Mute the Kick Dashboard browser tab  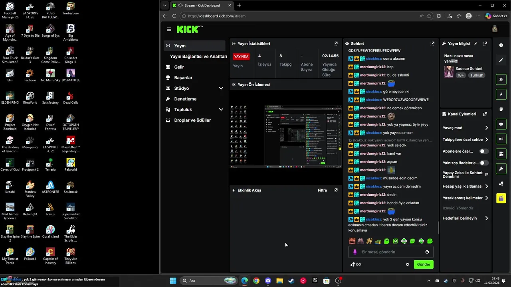[x=181, y=5]
